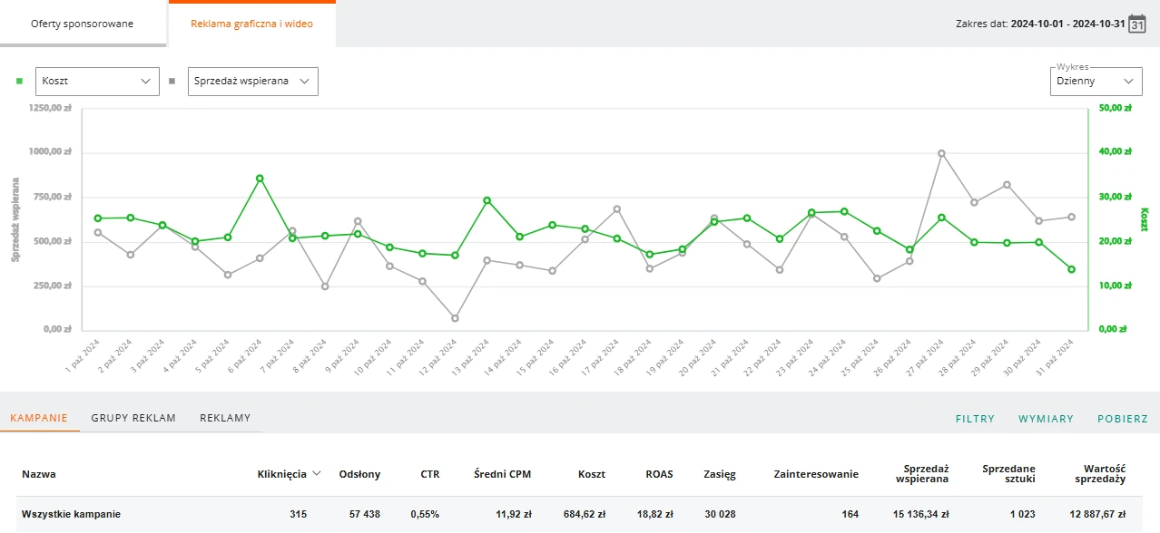The width and height of the screenshot is (1160, 533).
Task: Click the gray Sprzedaż wspierana legend square
Action: click(172, 81)
